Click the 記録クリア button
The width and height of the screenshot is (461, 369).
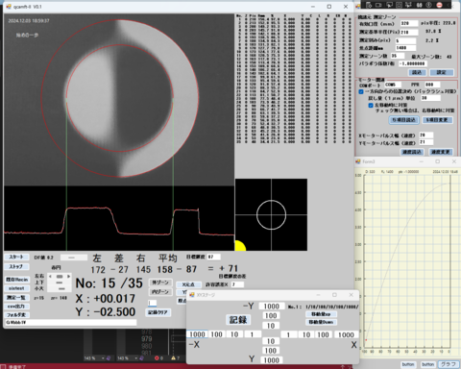(158, 312)
